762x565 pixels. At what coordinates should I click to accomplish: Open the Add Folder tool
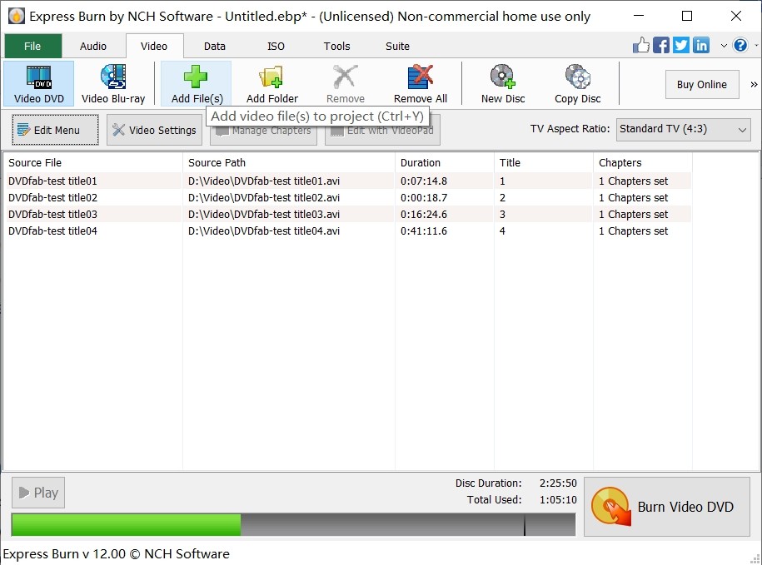(x=271, y=82)
